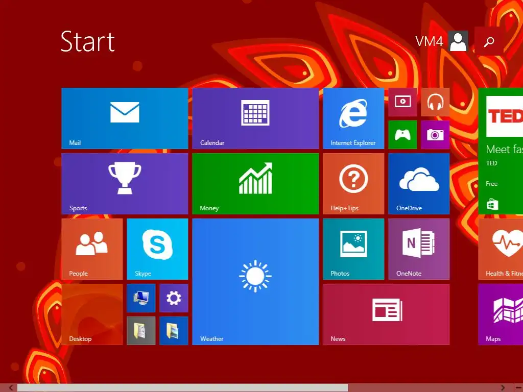Launch the Skype tile
Screen dimensions: 523x392
point(157,249)
